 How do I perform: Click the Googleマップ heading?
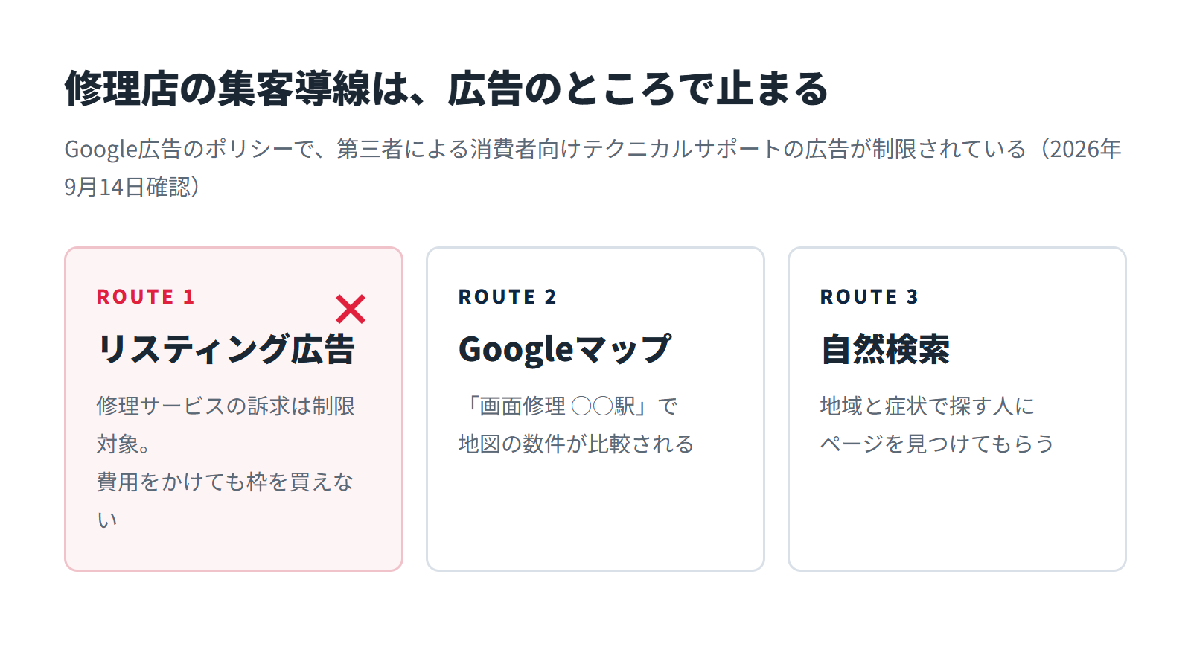pyautogui.click(x=565, y=349)
